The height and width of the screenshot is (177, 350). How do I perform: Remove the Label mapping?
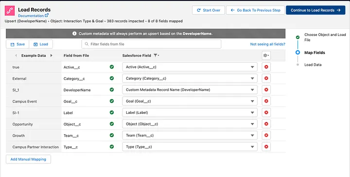[266, 112]
